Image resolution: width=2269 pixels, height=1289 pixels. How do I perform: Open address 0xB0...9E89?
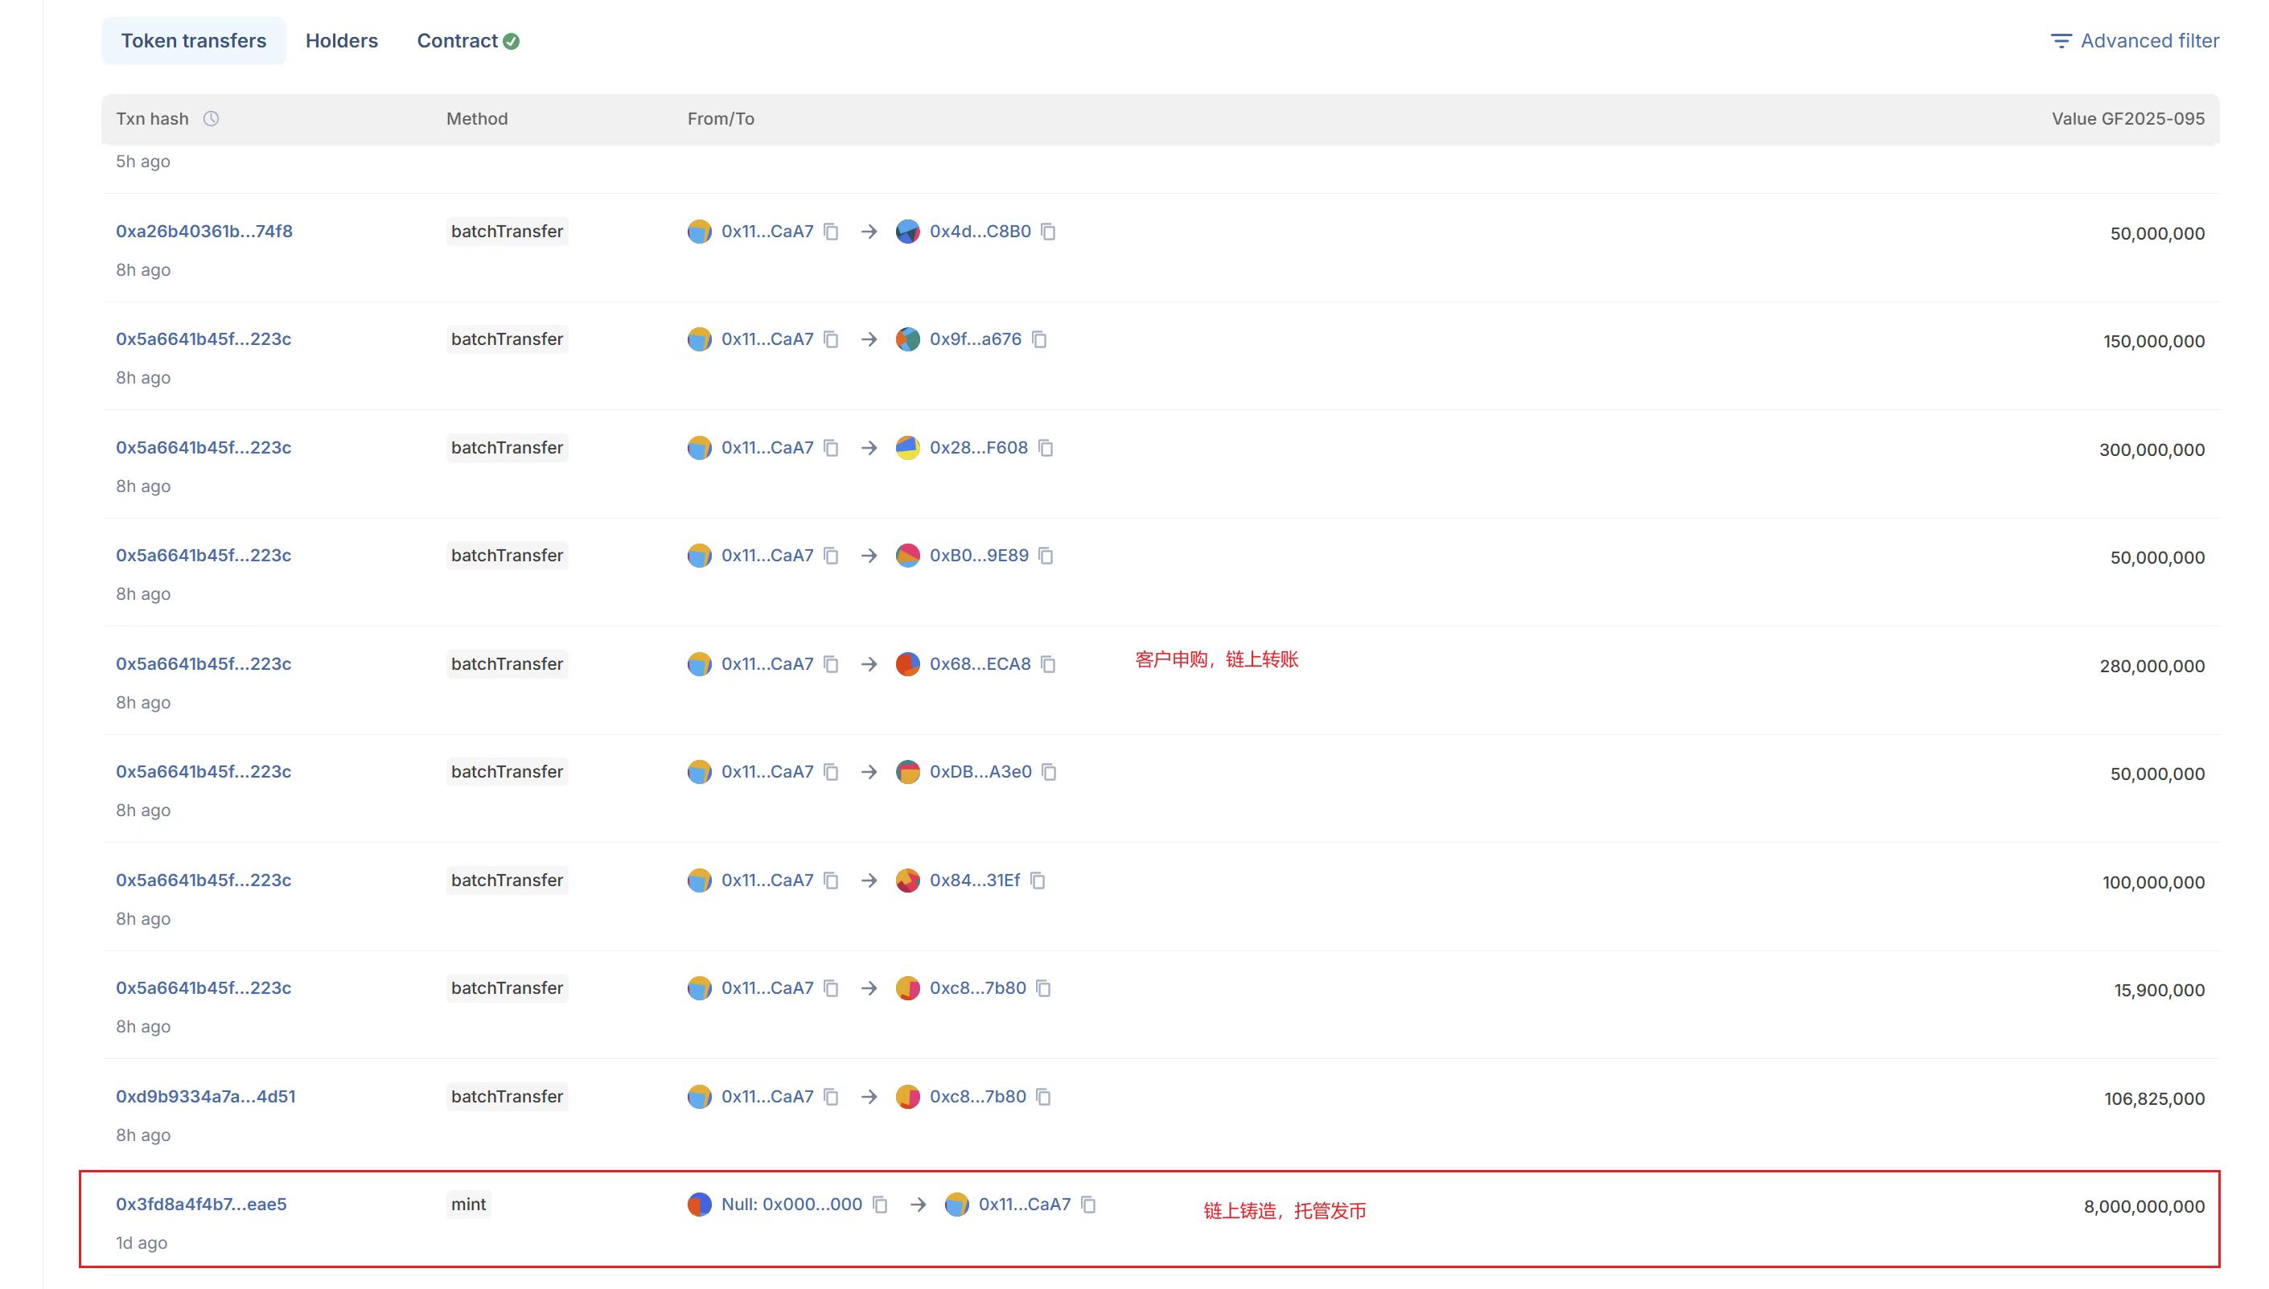click(x=979, y=555)
